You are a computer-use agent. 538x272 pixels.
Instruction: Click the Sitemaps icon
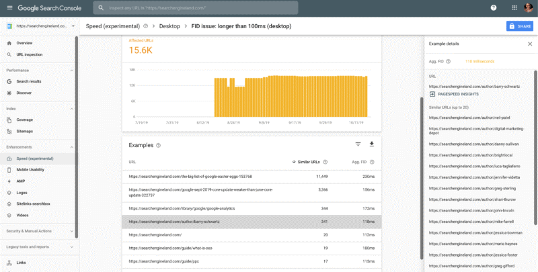tap(9, 131)
